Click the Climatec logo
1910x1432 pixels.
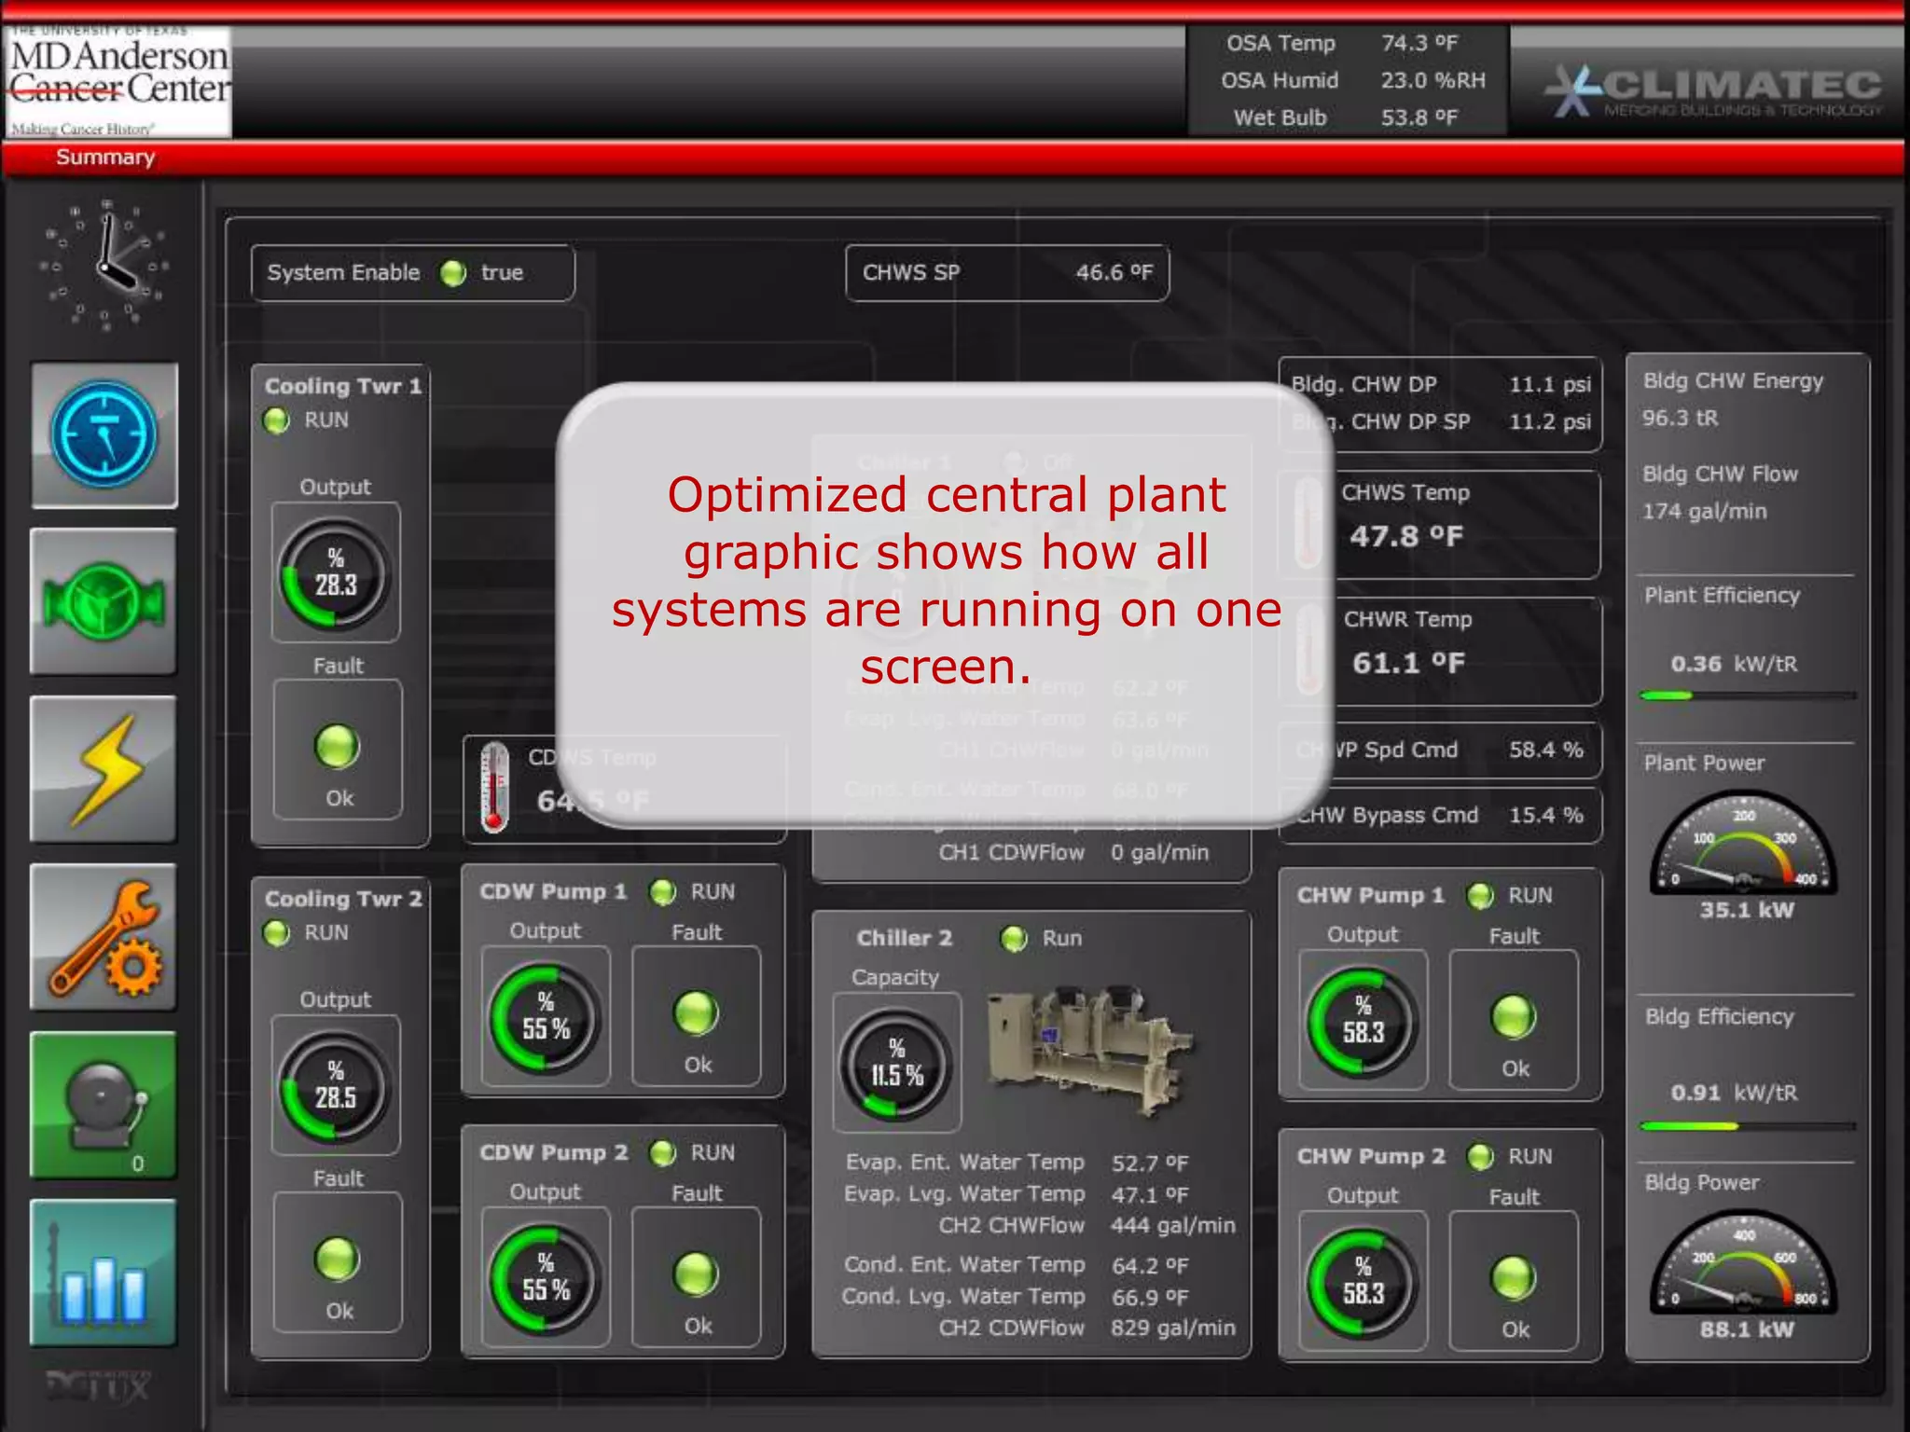click(1712, 90)
